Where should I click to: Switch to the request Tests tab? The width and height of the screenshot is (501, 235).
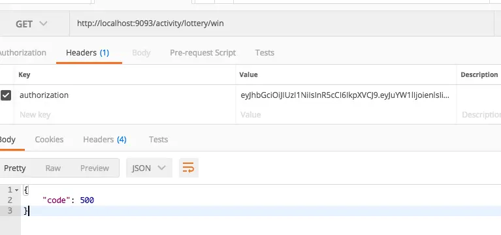click(265, 53)
